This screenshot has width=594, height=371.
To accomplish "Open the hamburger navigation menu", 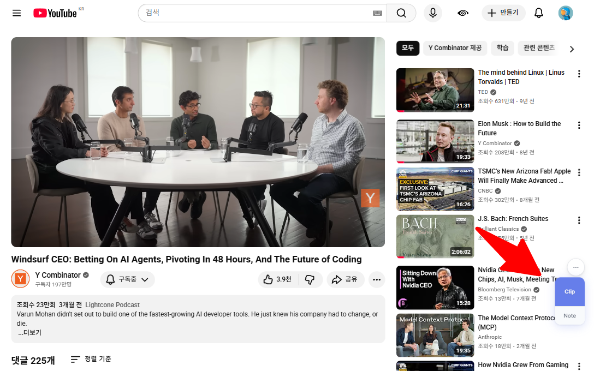I will click(x=16, y=13).
